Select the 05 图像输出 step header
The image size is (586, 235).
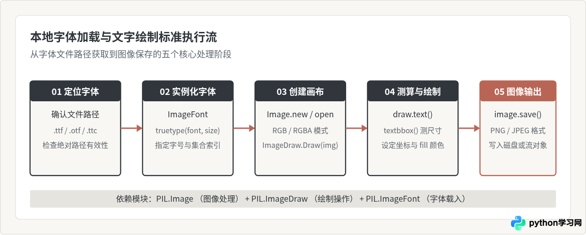(518, 91)
